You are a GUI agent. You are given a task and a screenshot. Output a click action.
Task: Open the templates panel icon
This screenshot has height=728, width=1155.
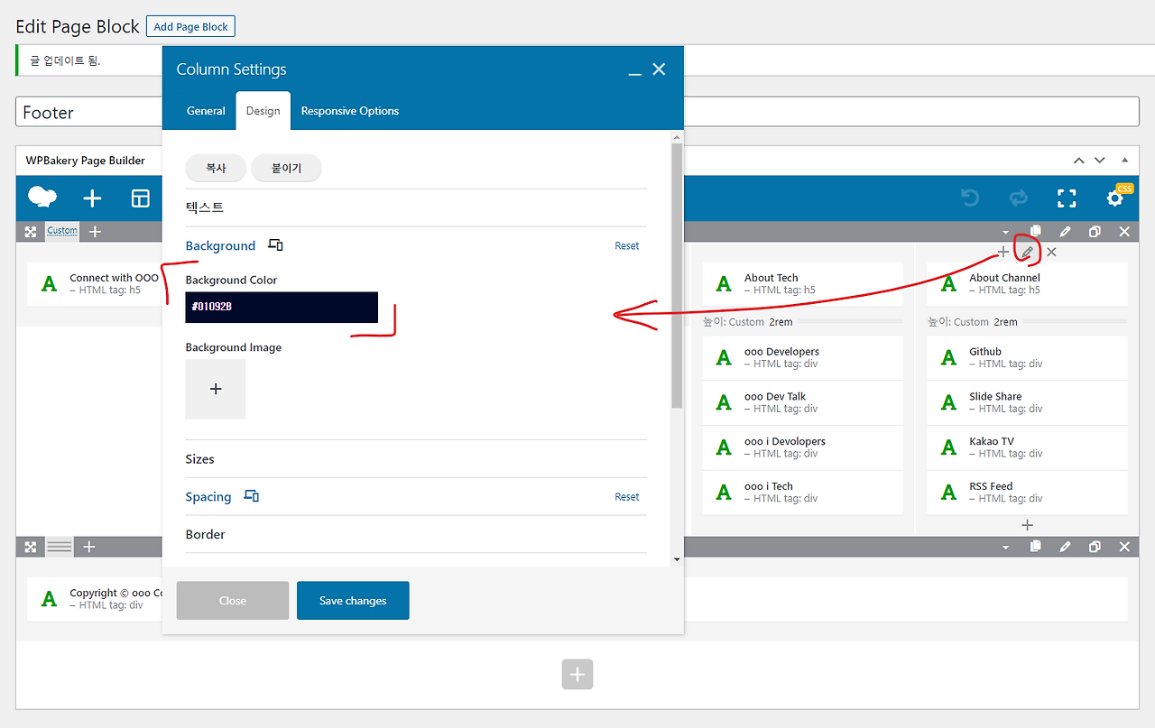(141, 198)
